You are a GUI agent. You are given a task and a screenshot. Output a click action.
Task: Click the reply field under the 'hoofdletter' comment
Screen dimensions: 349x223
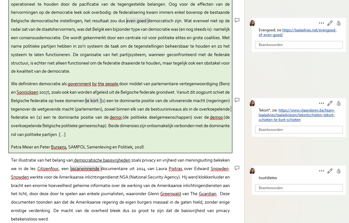point(299,188)
